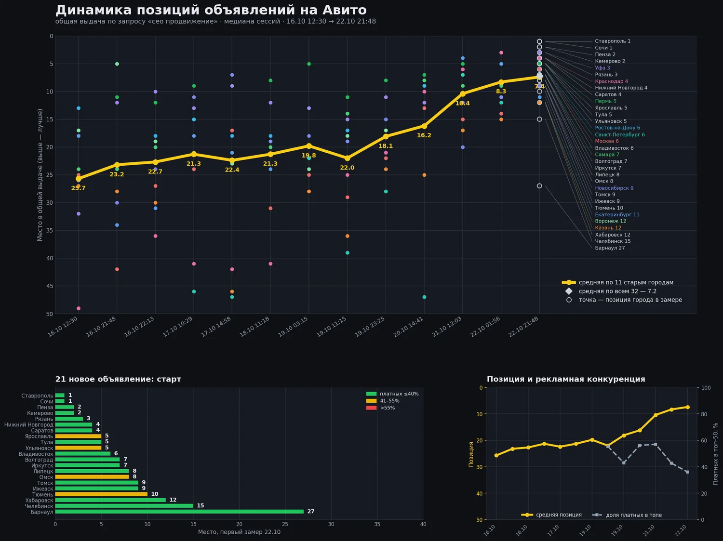Click the yellow Тюмень bar with value 10
The height and width of the screenshot is (541, 723).
tap(101, 494)
